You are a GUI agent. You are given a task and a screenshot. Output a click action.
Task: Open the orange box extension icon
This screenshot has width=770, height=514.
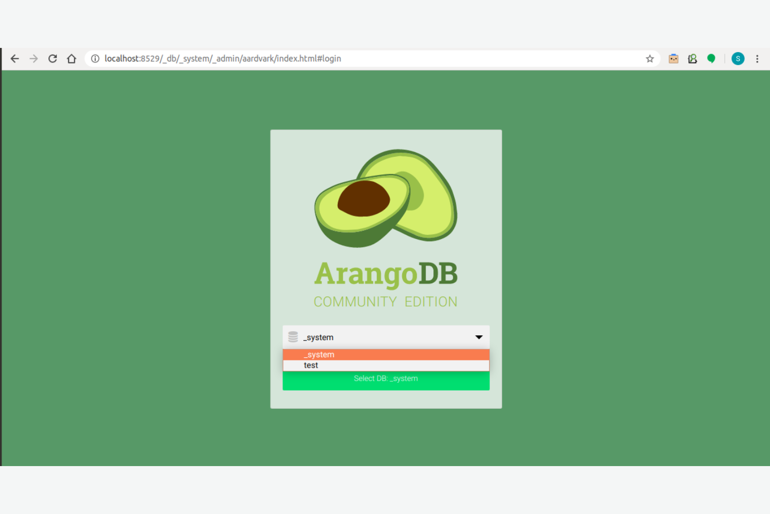[x=674, y=59]
